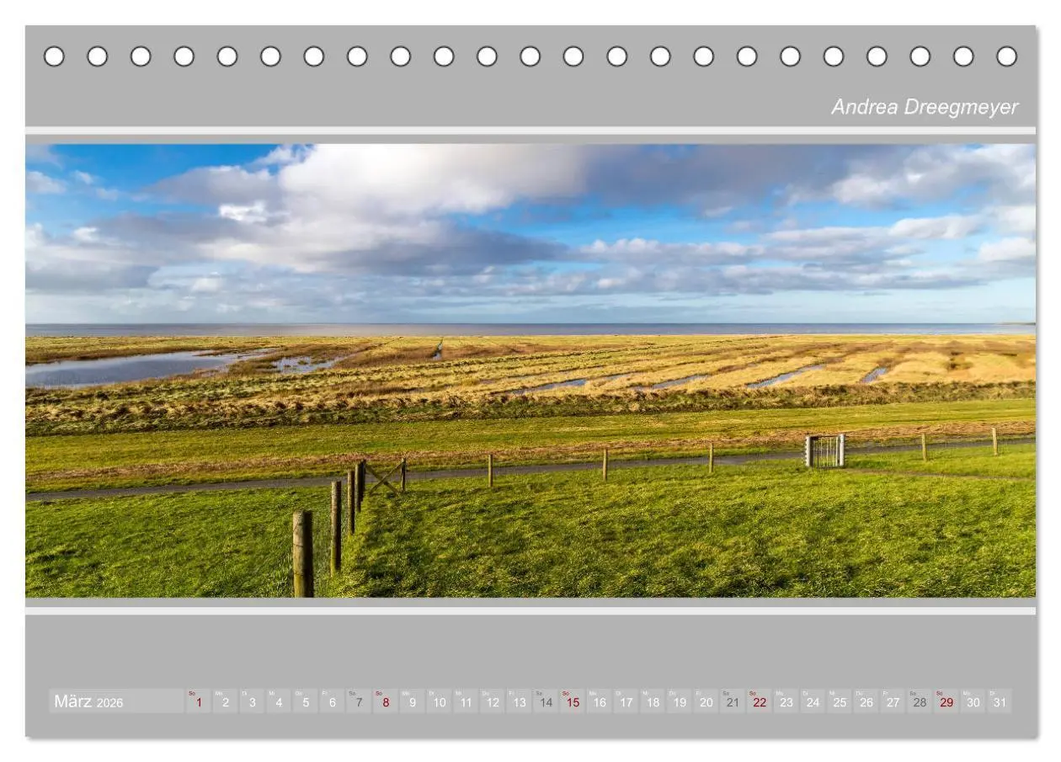1061x762 pixels.
Task: Select day 5 in the calendar row
Action: pyautogui.click(x=306, y=701)
